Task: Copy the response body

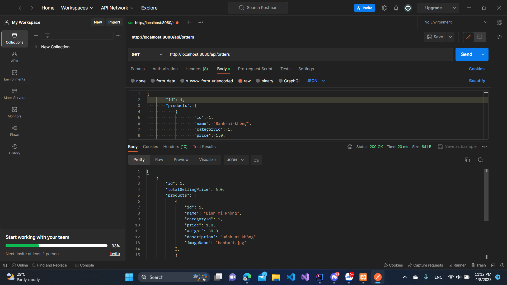Action: pos(467,160)
